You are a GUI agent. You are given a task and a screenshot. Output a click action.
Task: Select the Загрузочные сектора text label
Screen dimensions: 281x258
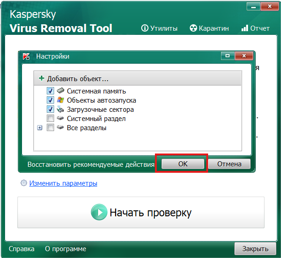coord(100,109)
